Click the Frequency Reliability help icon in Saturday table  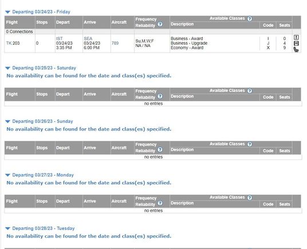click(x=160, y=96)
